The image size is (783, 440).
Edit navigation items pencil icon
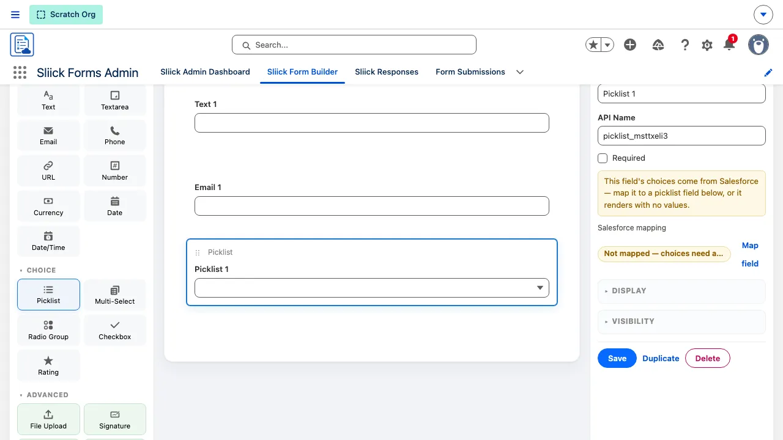[x=768, y=72]
